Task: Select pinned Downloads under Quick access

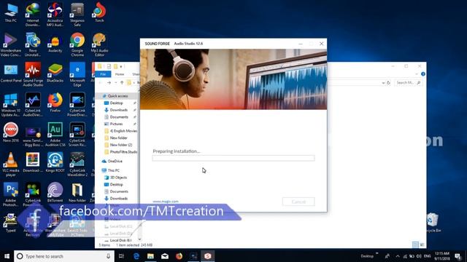Action: 118,110
